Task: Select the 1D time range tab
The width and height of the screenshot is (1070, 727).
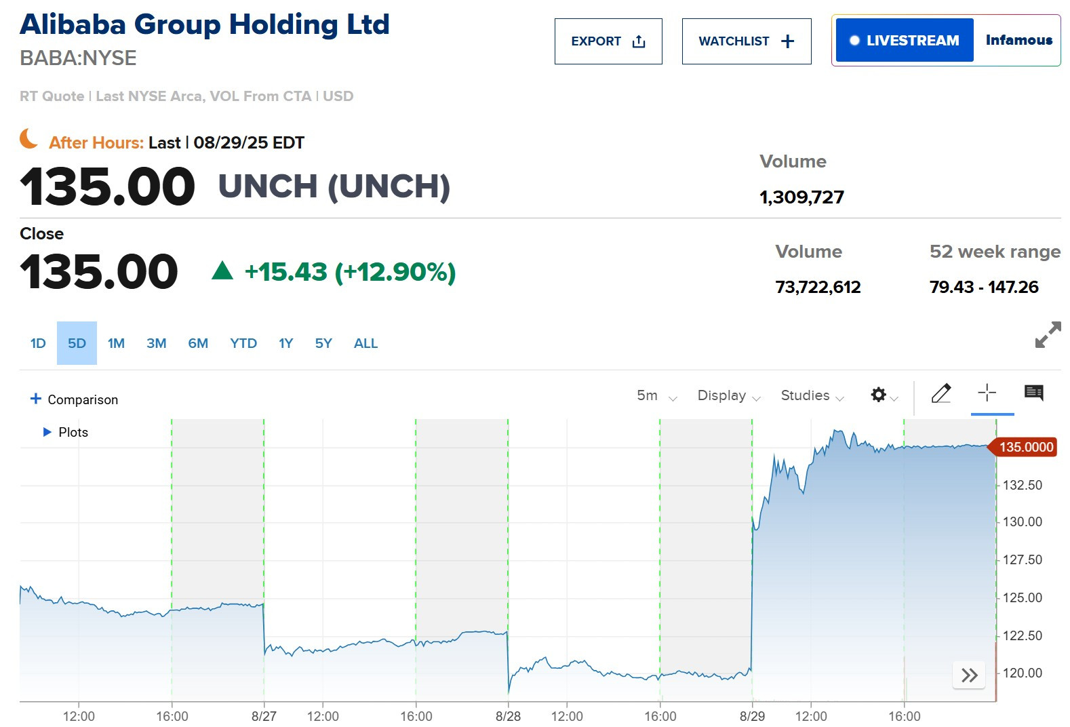Action: click(38, 343)
